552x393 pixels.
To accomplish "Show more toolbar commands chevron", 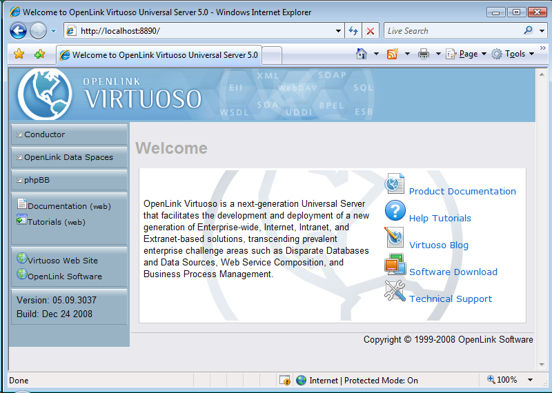I will click(x=542, y=48).
